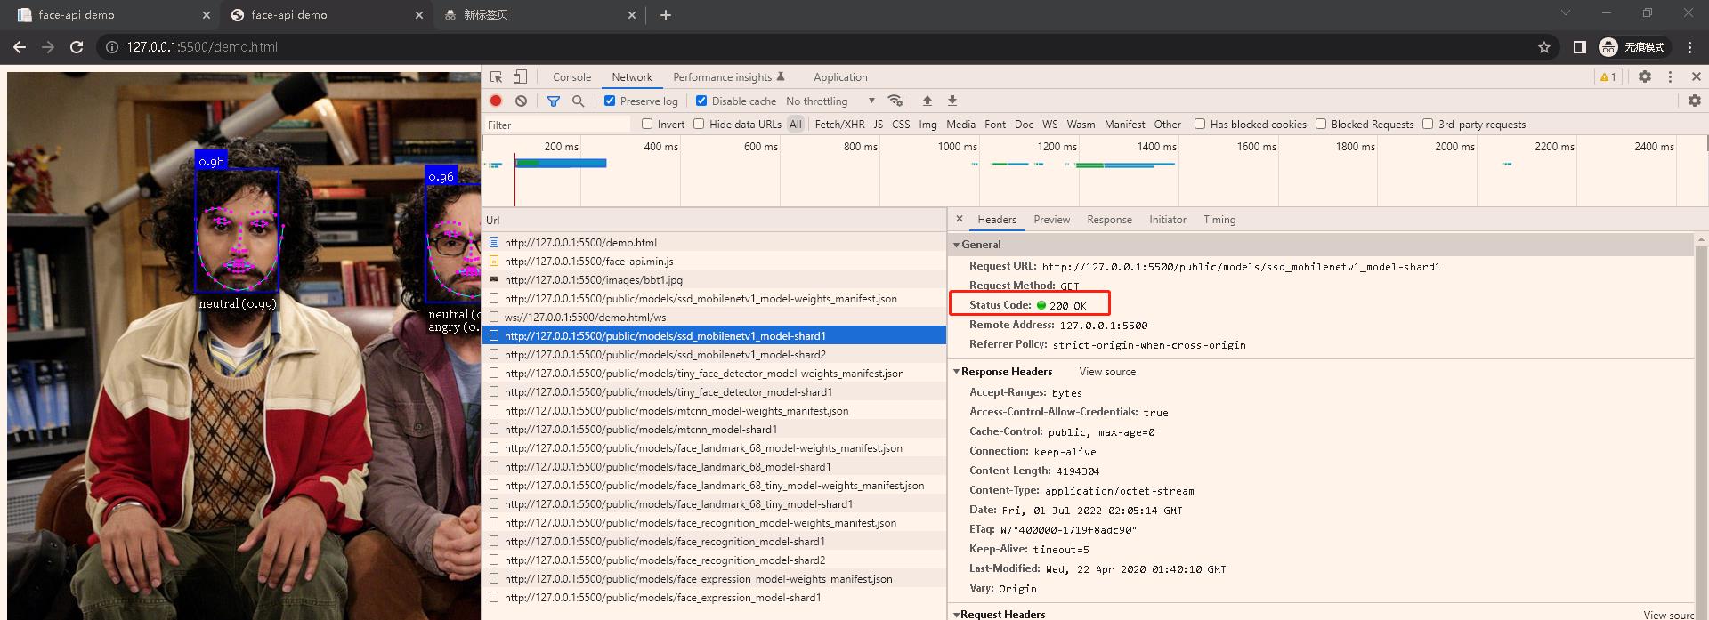Open the No throttling dropdown
The height and width of the screenshot is (620, 1709).
(830, 101)
